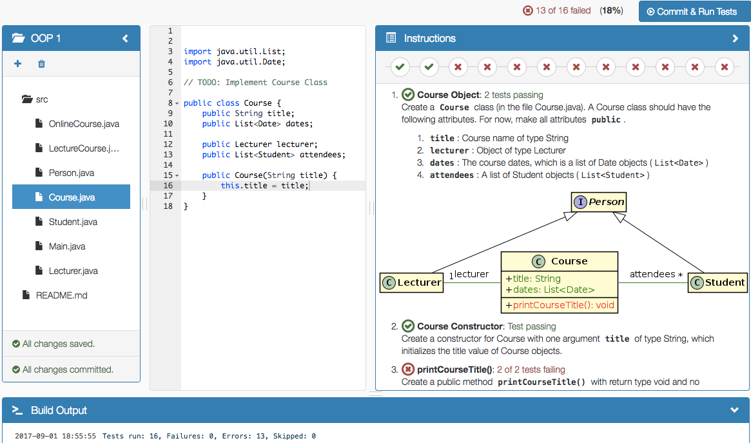Screen dimensions: 751x443
Task: Click the plus icon to add a file
Action: (x=17, y=63)
